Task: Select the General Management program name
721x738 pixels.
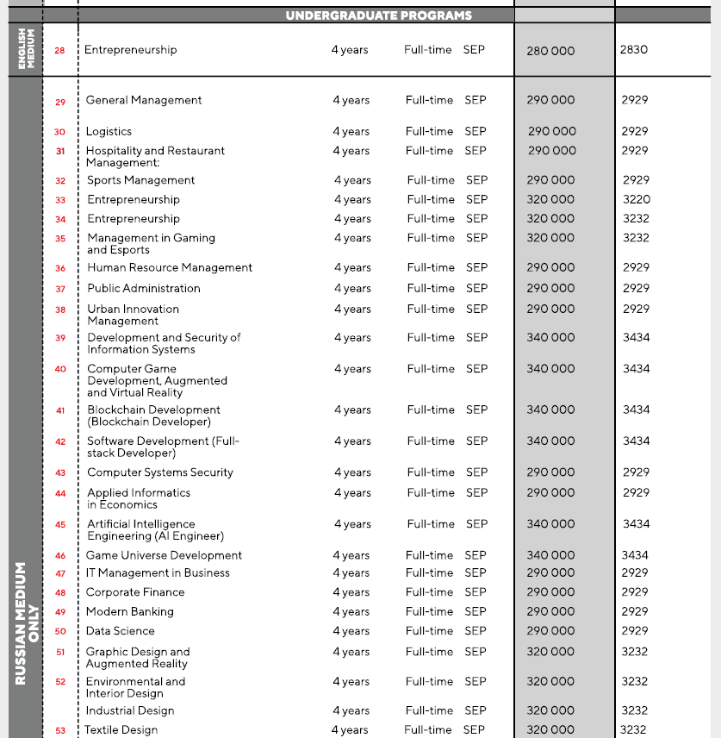Action: click(x=144, y=100)
